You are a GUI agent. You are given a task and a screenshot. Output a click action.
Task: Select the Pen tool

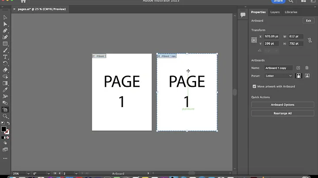[x=5, y=30]
